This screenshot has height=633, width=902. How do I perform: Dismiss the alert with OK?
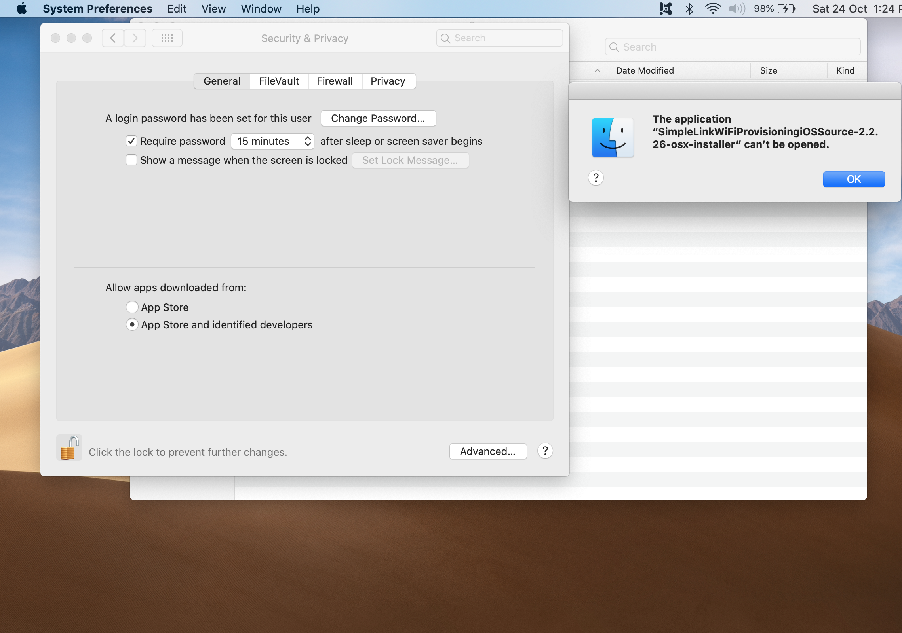point(853,179)
